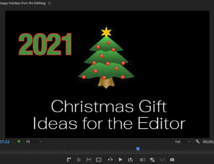Click the blue playhead on the time ruler
The image size is (214, 164).
[138, 149]
